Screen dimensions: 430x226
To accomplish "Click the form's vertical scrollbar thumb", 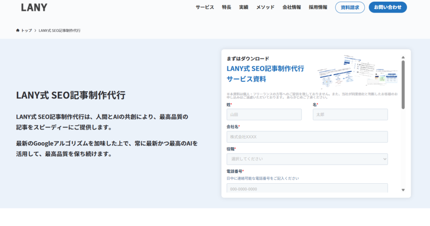I will 403,84.
